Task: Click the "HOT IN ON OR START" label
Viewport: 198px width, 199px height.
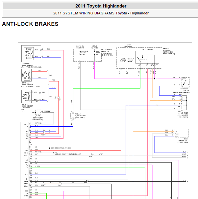Action: tap(80, 47)
